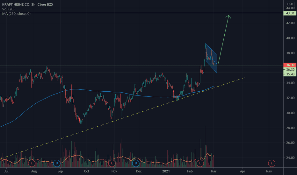The height and width of the screenshot is (175, 297).
Task: Click the Sep label on time axis
Action: tap(60, 171)
